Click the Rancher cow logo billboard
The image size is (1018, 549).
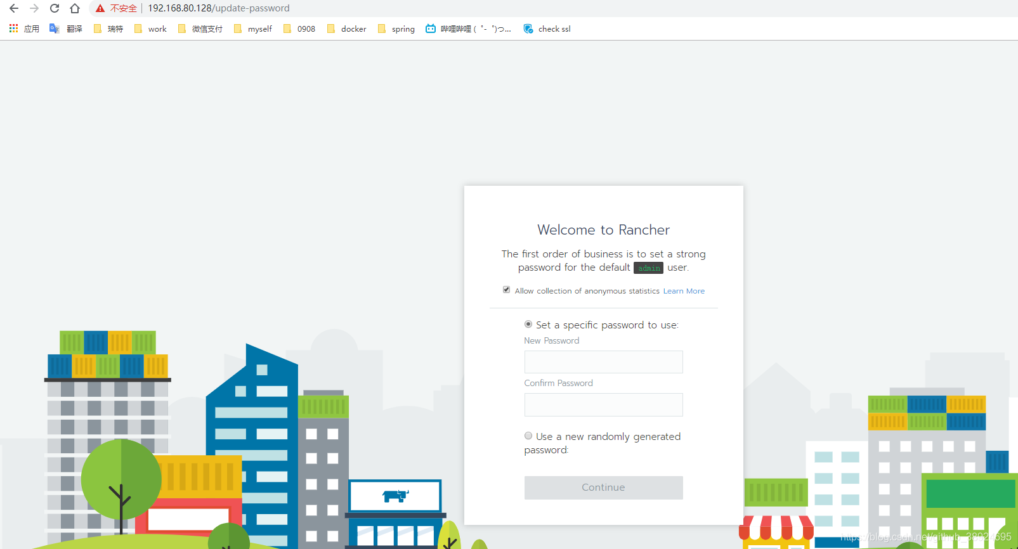[x=395, y=496]
